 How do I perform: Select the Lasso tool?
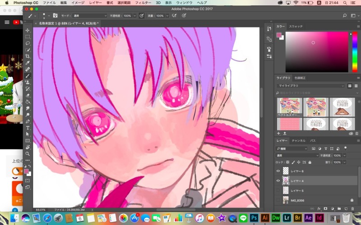tap(28, 43)
